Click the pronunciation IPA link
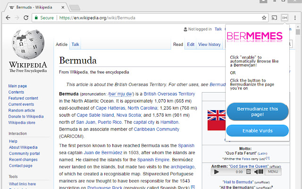This screenshot has height=189, width=302. 120,94
